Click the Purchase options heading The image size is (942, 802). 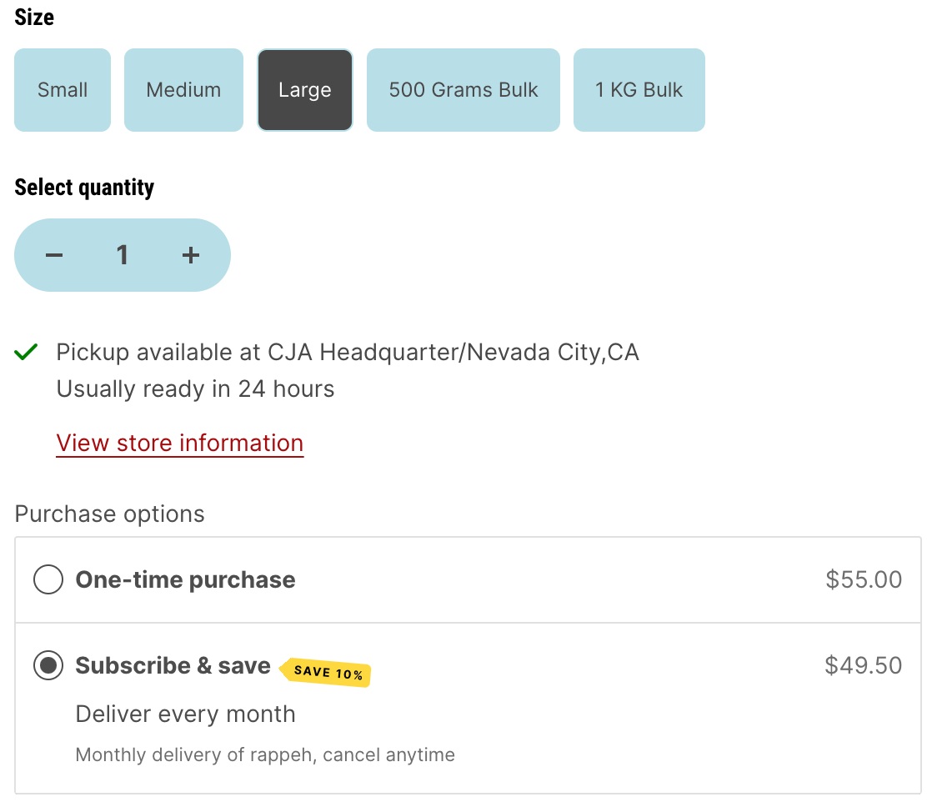[x=110, y=514]
